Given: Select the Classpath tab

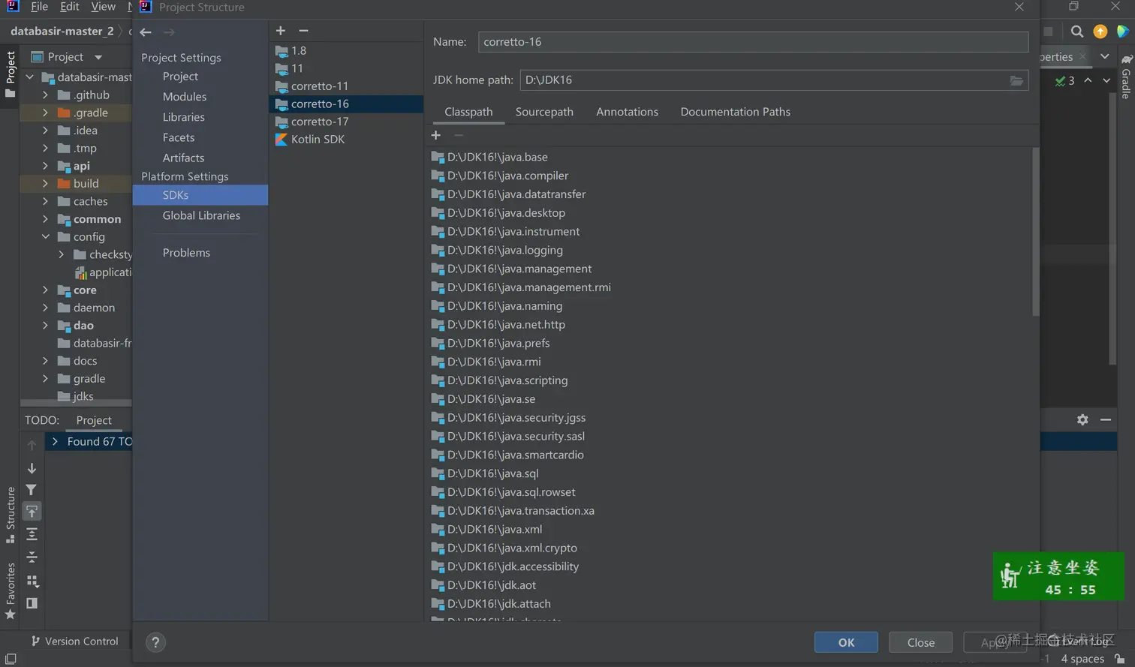Looking at the screenshot, I should pyautogui.click(x=468, y=112).
